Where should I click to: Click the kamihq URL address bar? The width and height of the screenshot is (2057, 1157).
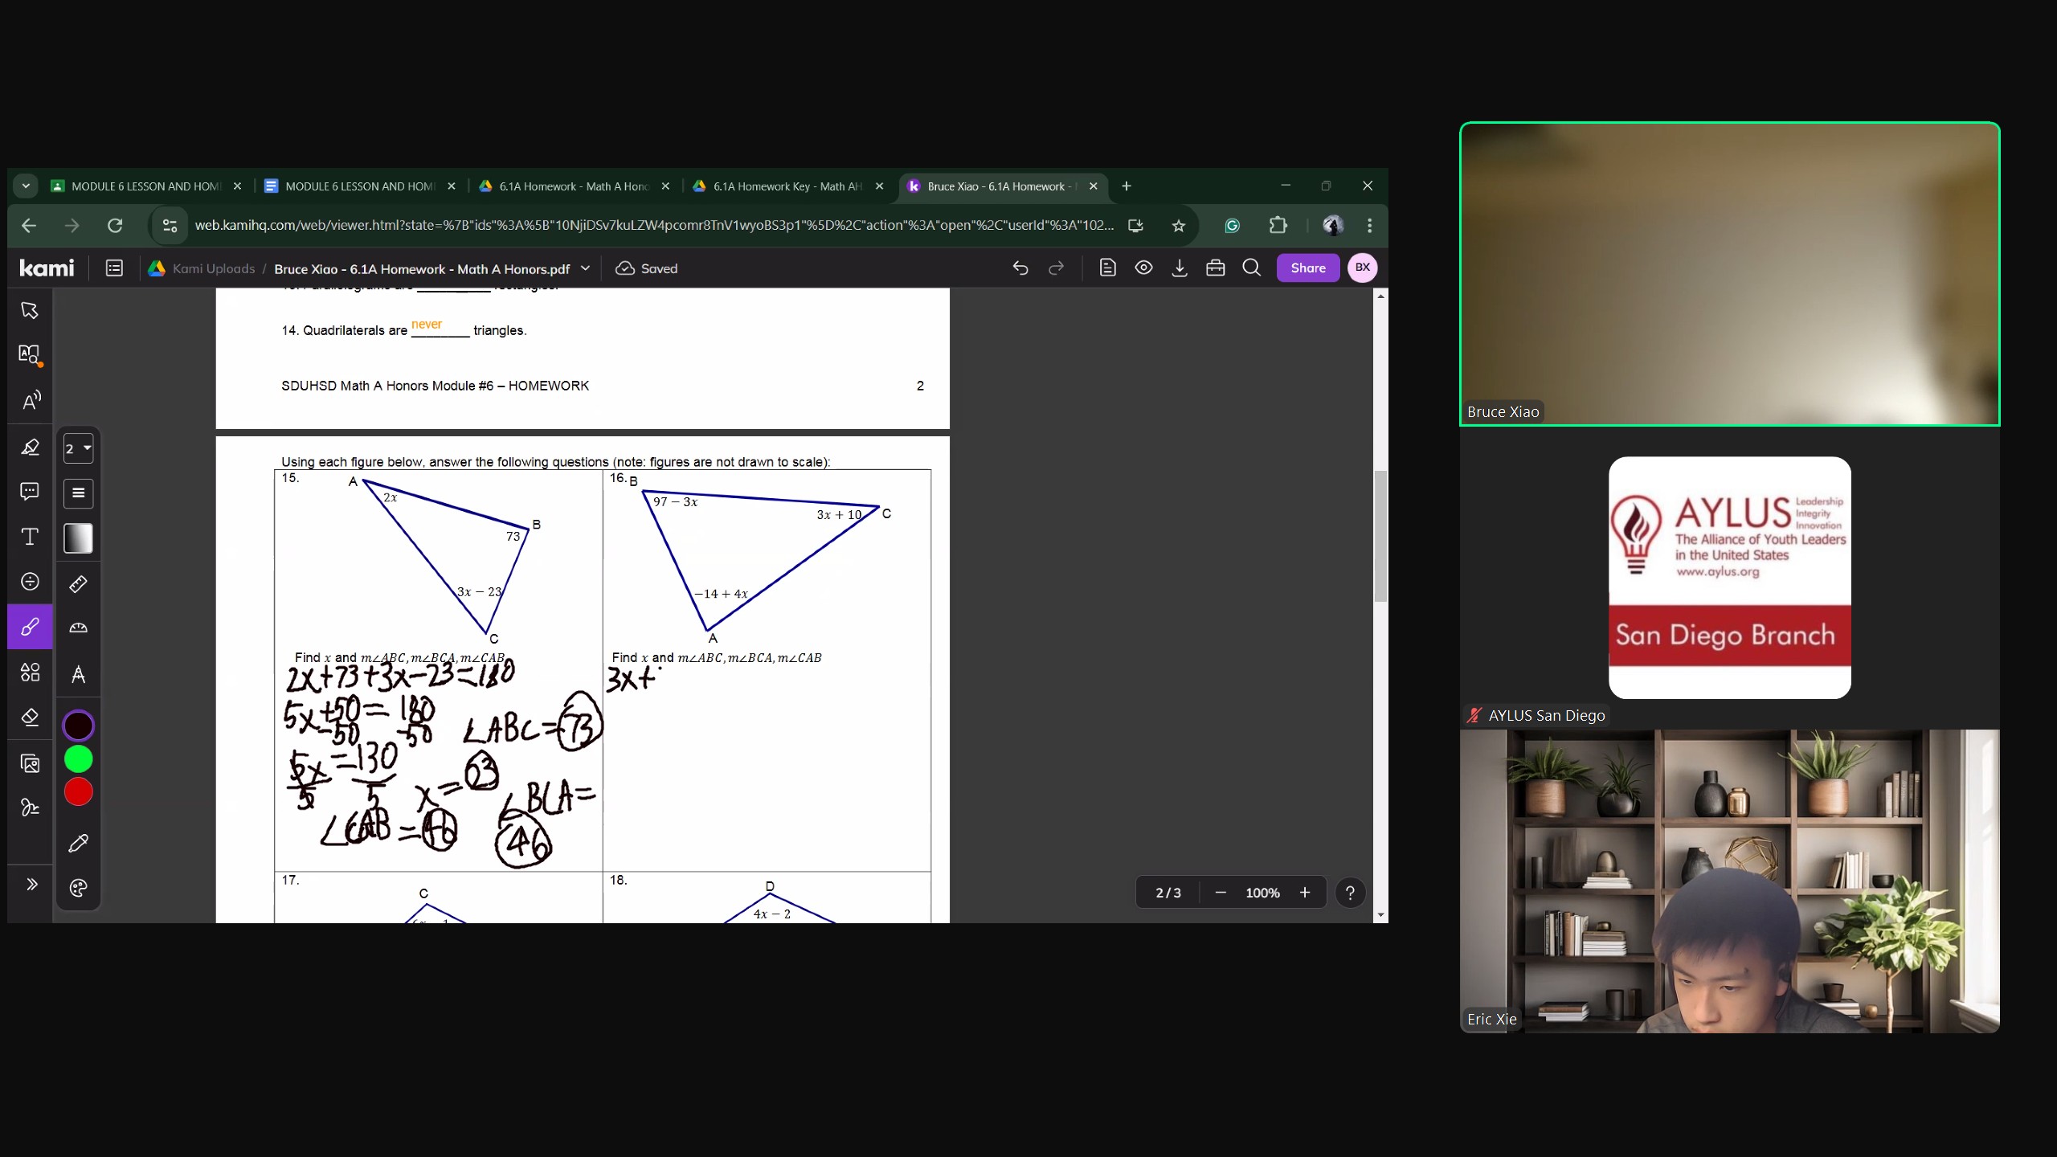pos(654,226)
